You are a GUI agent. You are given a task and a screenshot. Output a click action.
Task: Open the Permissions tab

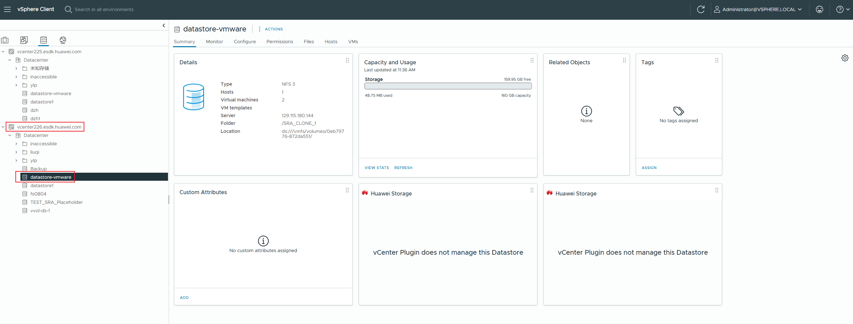280,42
